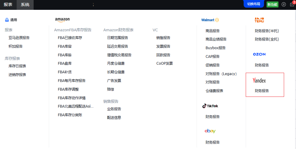This screenshot has width=296, height=149.
Task: Open Walmart CAP报告
Action: [213, 57]
